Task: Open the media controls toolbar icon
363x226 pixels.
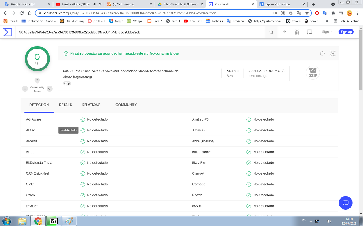Action: (x=341, y=13)
